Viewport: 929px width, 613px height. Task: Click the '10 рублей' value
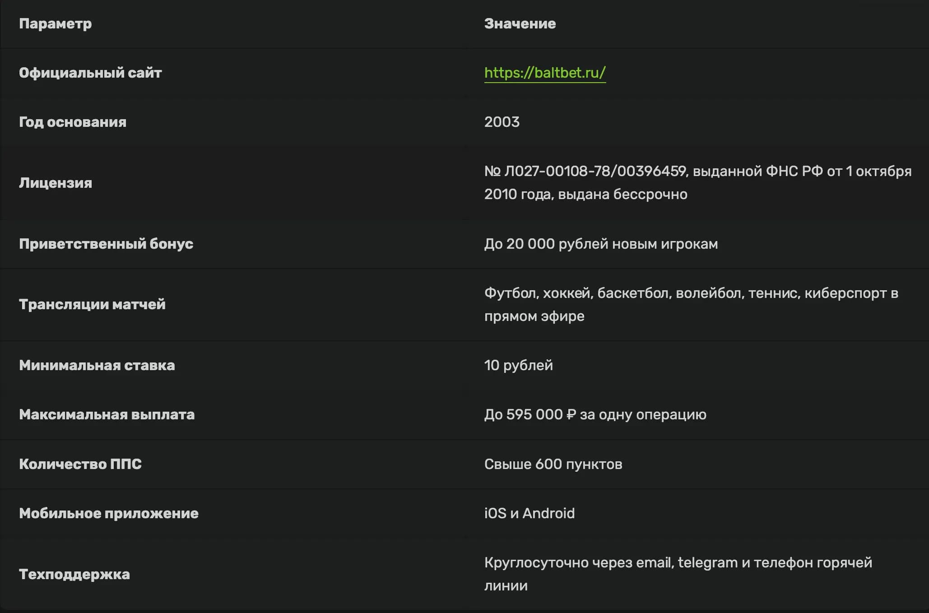[519, 365]
